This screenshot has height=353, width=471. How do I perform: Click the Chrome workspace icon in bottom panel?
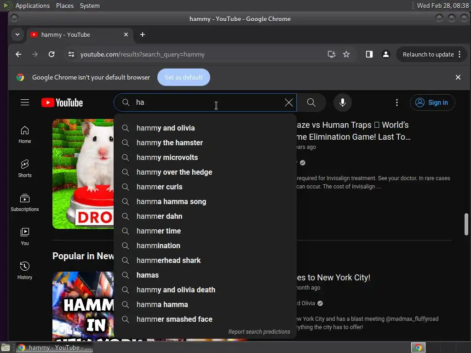pyautogui.click(x=418, y=348)
